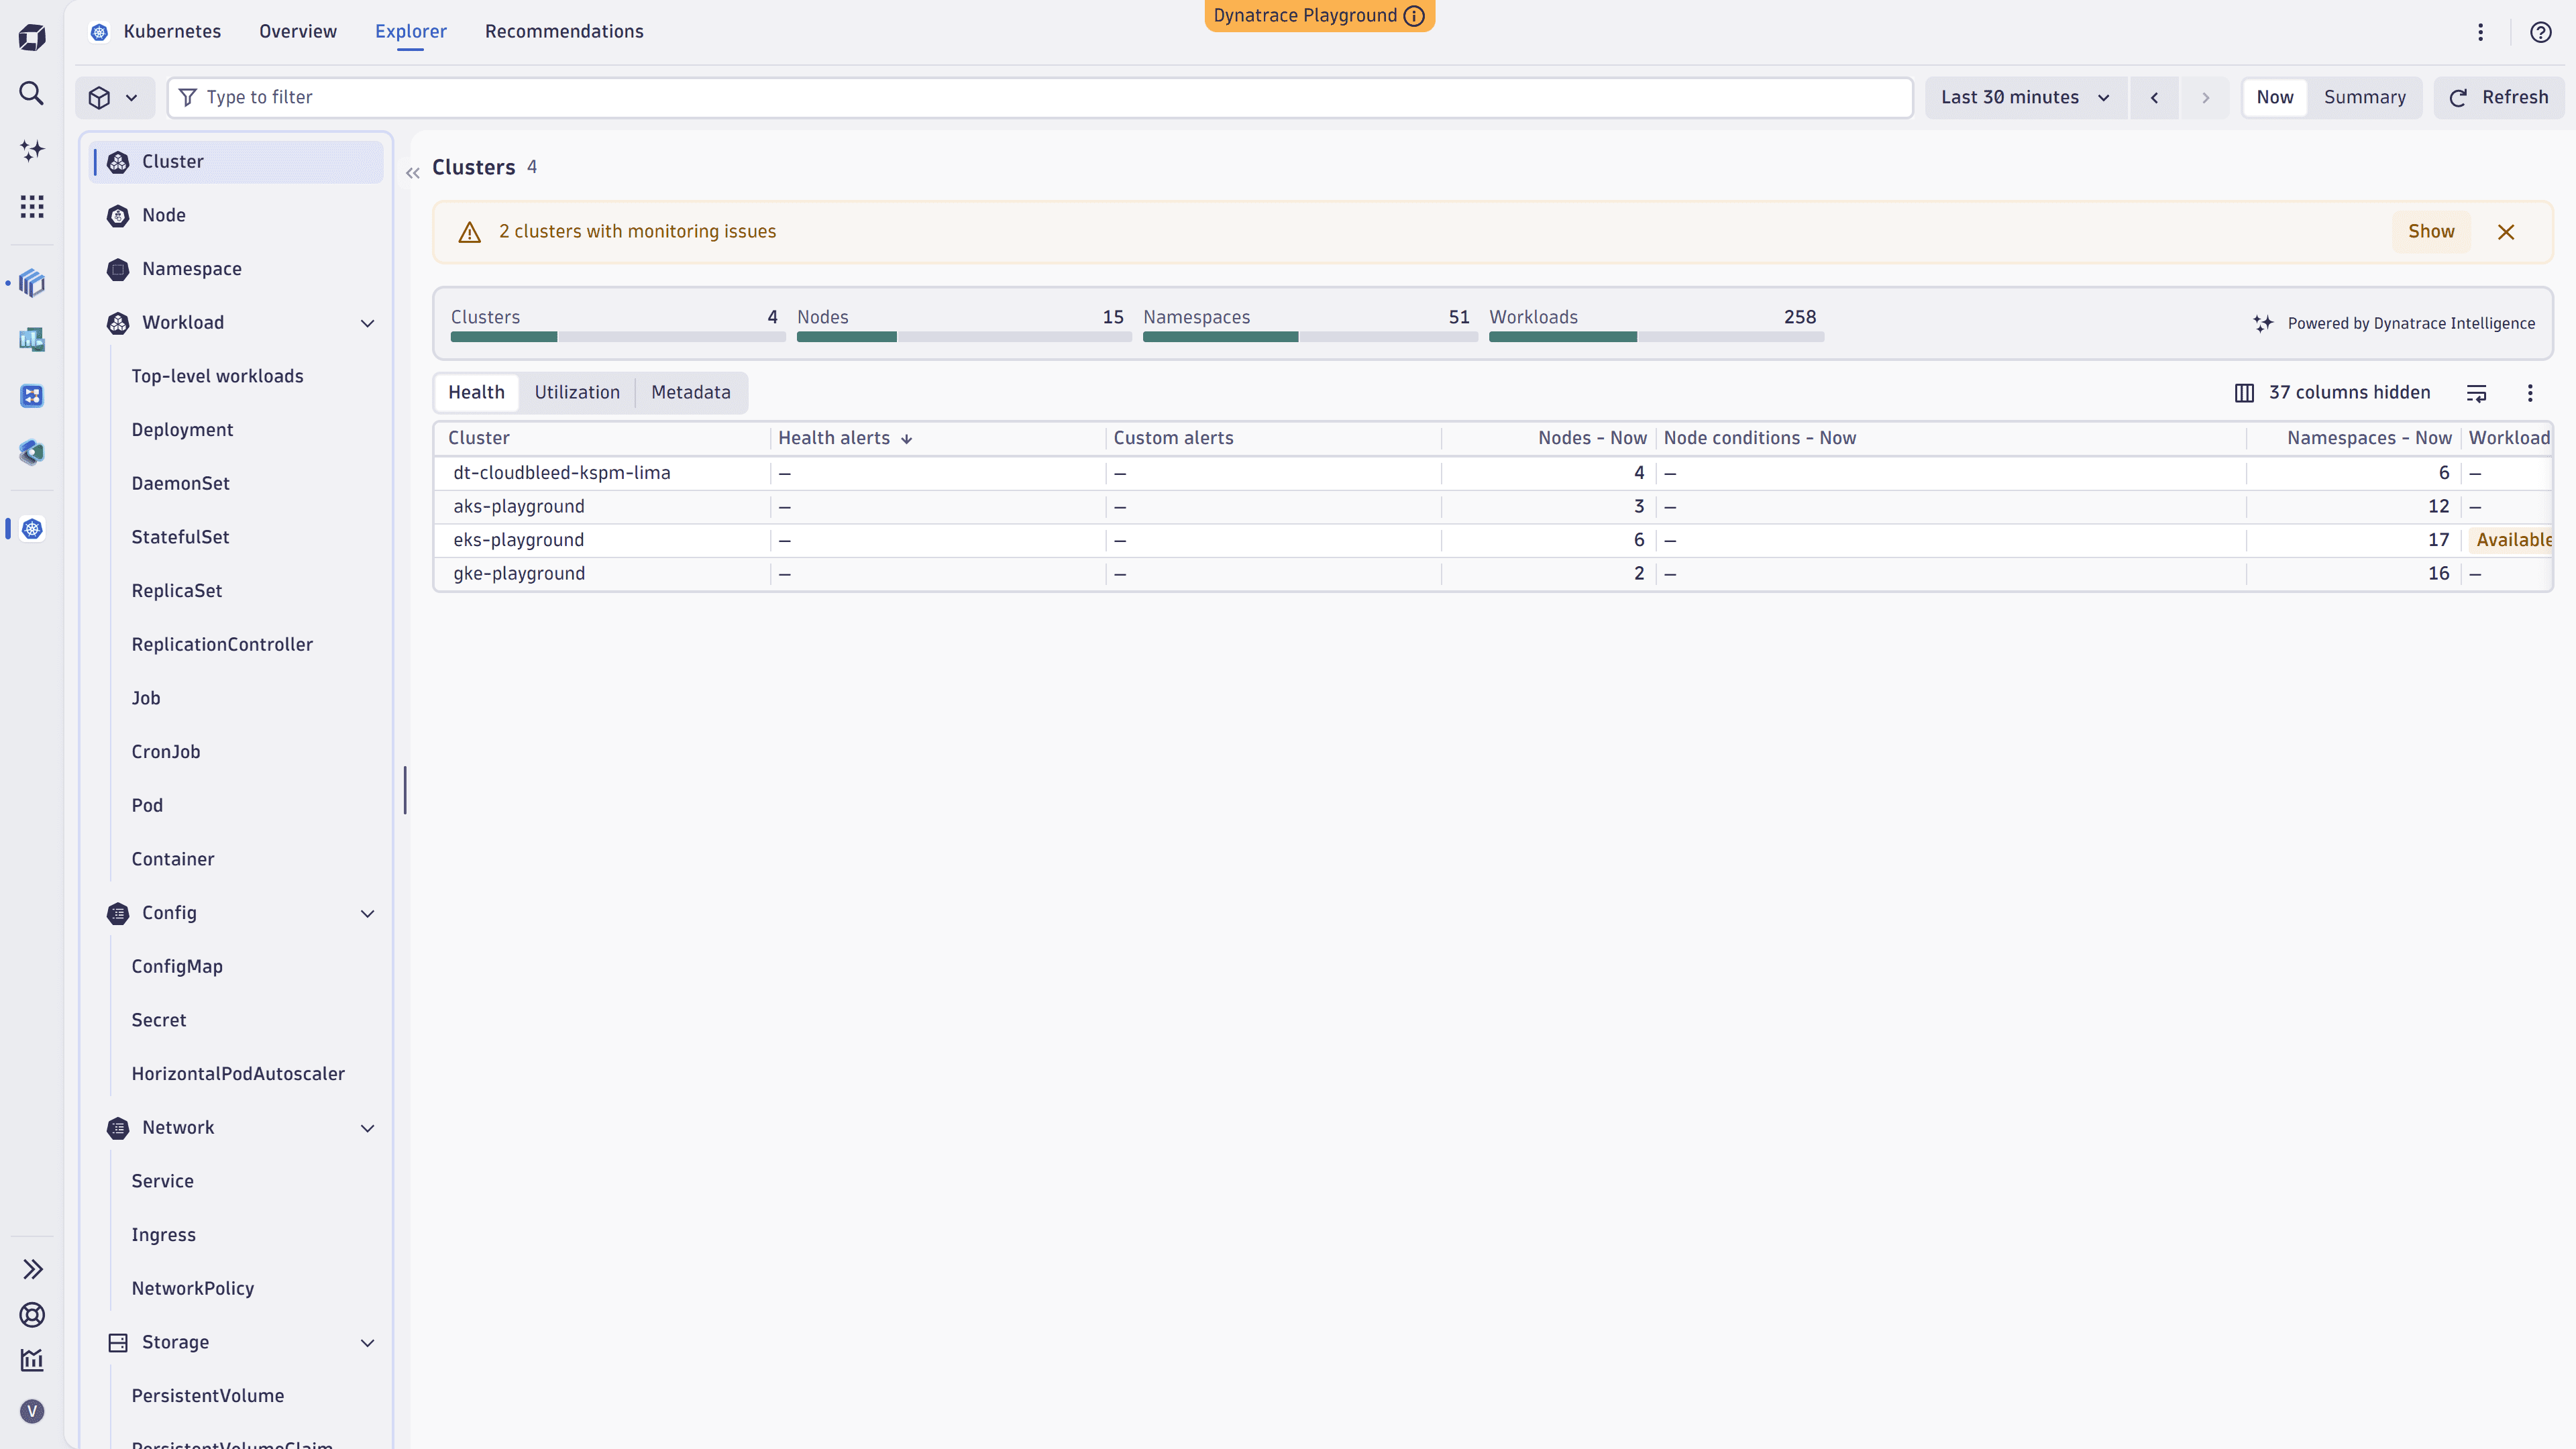Open the Dynatrace home logo
The width and height of the screenshot is (2576, 1449).
tap(32, 38)
